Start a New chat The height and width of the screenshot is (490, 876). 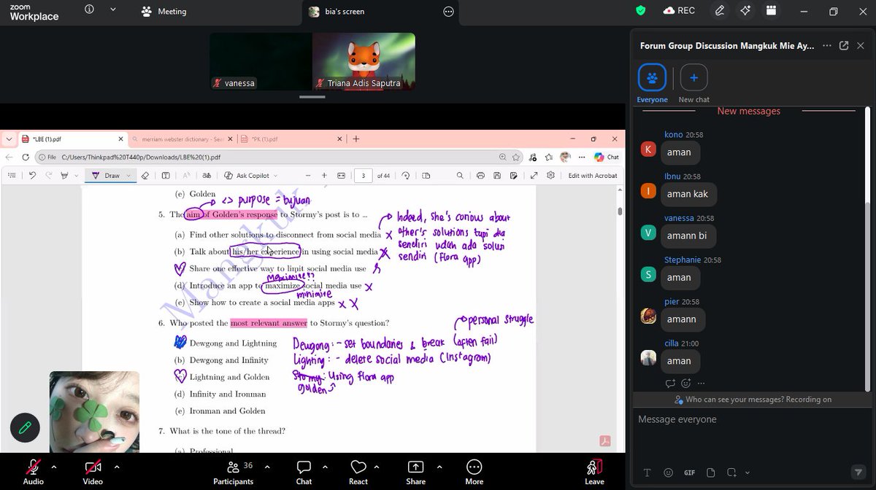693,83
